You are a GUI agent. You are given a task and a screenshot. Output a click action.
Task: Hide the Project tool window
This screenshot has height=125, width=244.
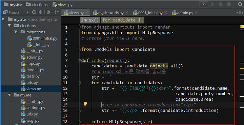pyautogui.click(x=57, y=12)
